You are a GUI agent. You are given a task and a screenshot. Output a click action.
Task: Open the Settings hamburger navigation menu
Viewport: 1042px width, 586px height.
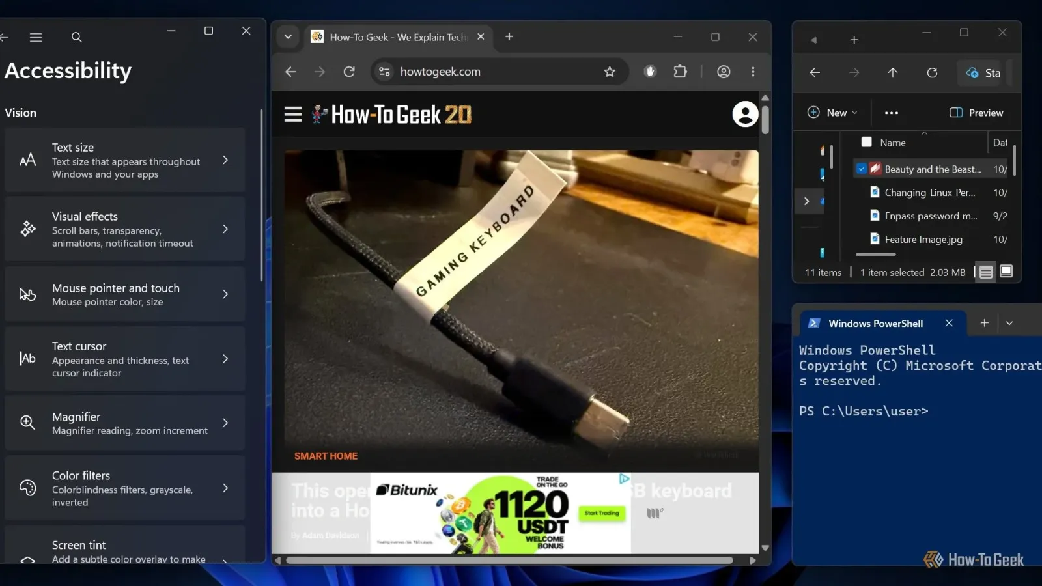(36, 38)
